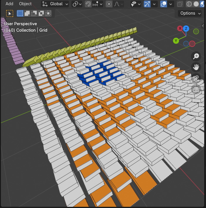Toggle snapping magnet icon
The width and height of the screenshot is (206, 208).
[88, 4]
